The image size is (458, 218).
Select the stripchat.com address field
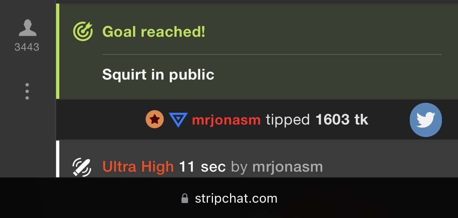click(229, 198)
